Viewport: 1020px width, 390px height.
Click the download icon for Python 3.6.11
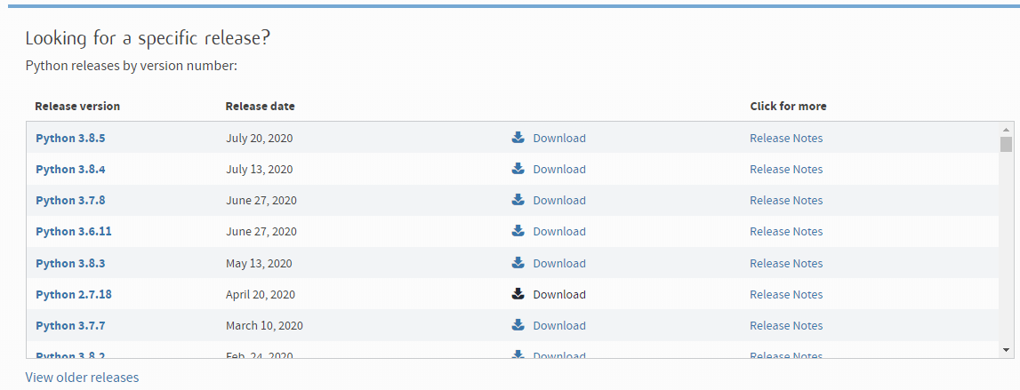point(518,231)
